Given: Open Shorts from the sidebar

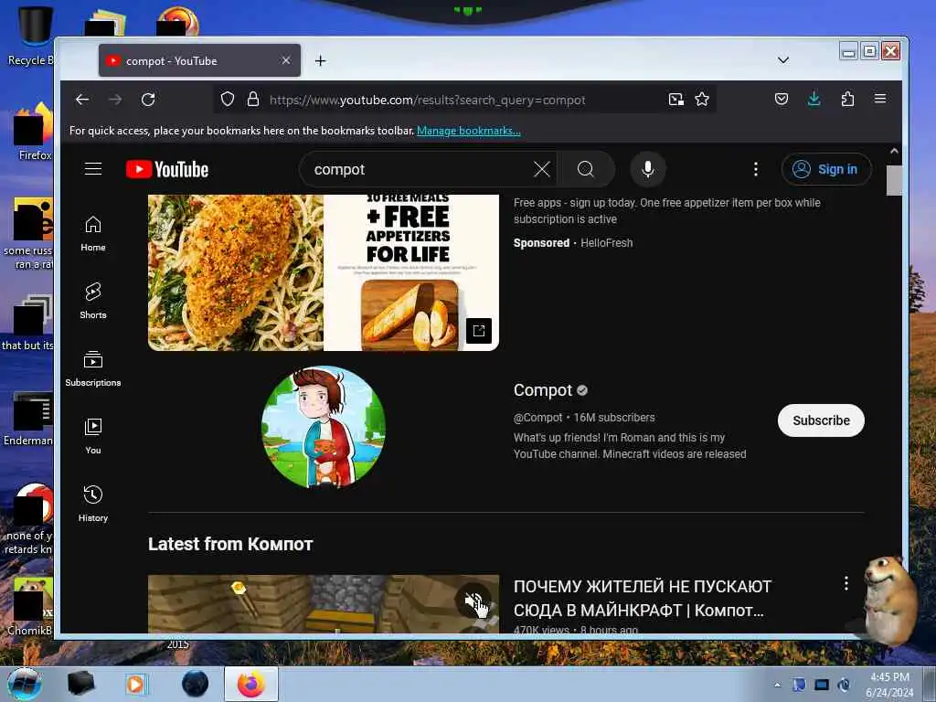Looking at the screenshot, I should [x=93, y=301].
